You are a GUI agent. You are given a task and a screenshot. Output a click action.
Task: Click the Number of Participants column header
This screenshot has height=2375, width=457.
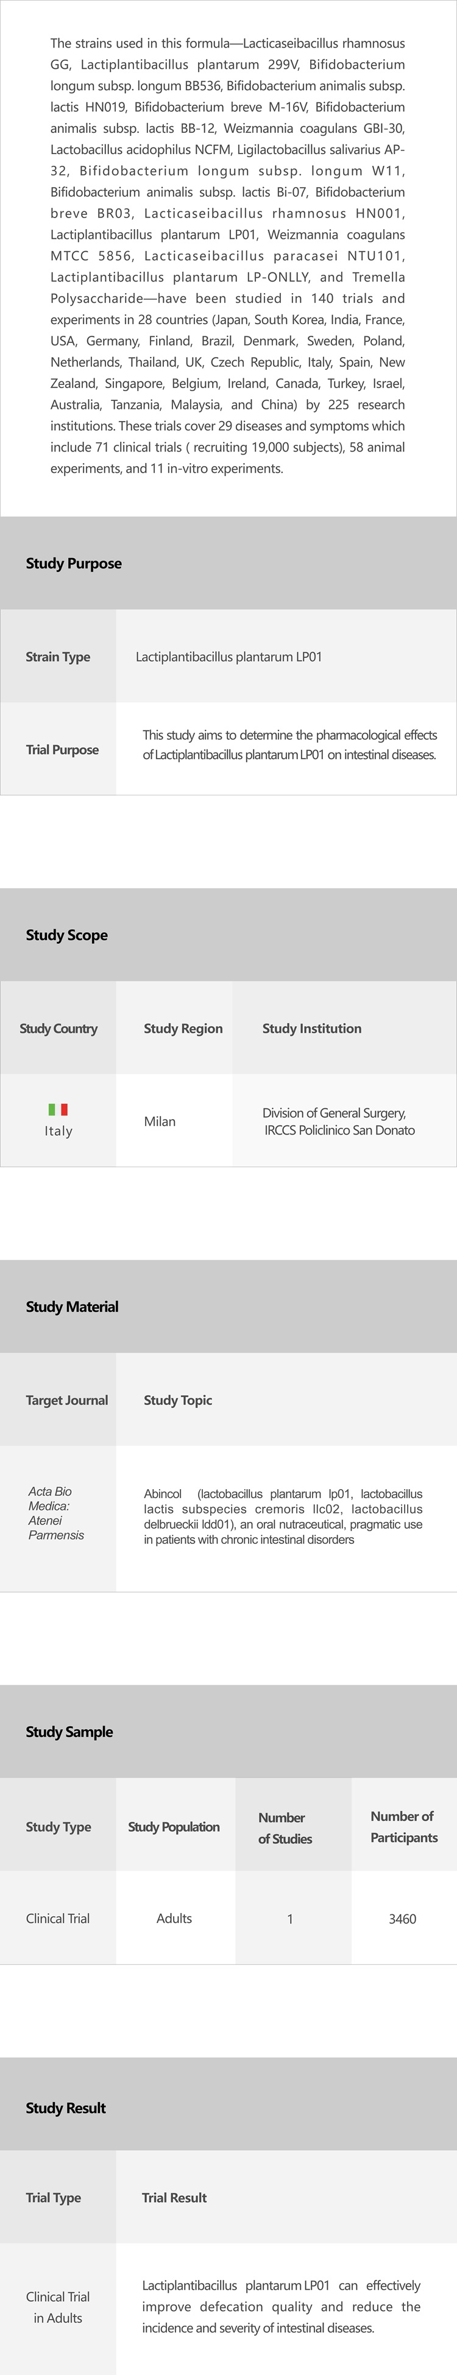click(x=403, y=1827)
